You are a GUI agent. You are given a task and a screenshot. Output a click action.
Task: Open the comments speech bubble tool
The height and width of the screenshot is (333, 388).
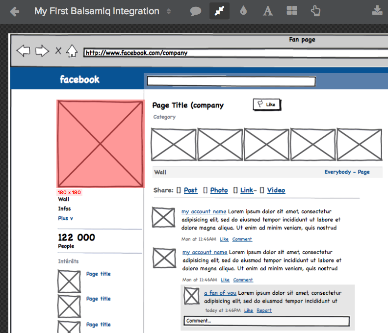click(196, 11)
